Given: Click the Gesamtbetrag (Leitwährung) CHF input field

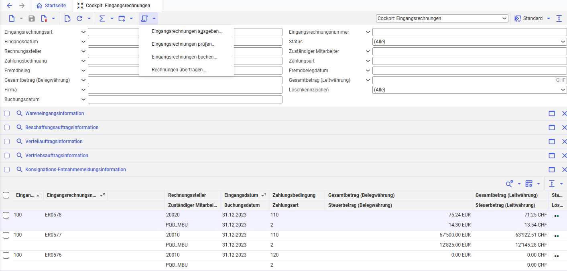Looking at the screenshot, I should (469, 80).
